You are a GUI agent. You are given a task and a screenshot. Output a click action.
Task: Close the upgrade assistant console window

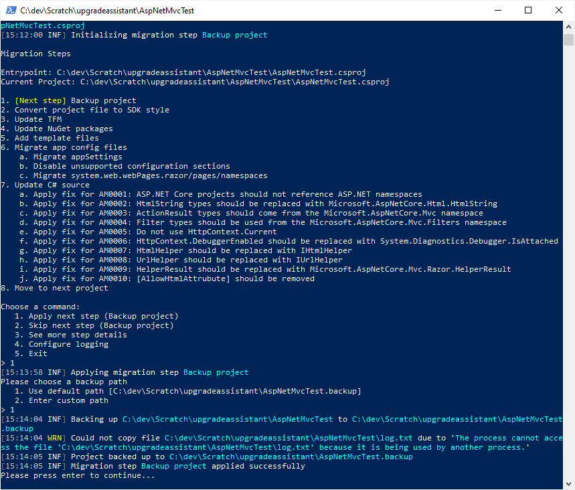[559, 11]
